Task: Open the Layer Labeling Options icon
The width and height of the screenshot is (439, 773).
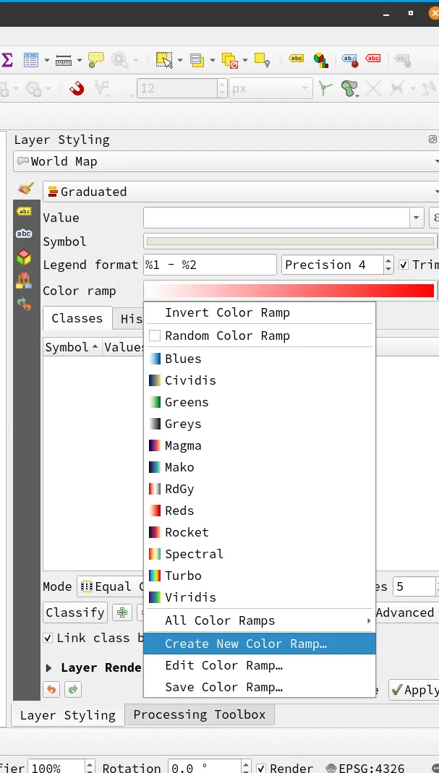Action: click(x=296, y=59)
